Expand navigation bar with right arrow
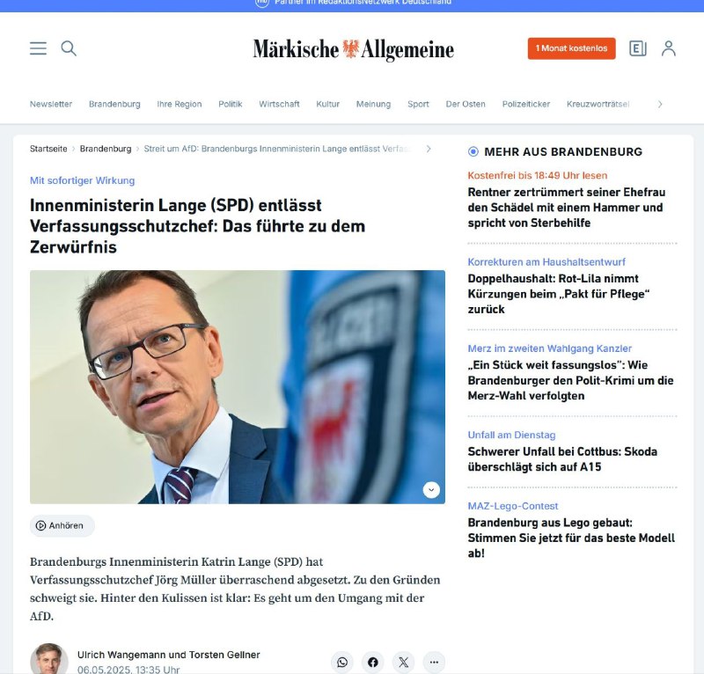The height and width of the screenshot is (674, 704). coord(659,104)
